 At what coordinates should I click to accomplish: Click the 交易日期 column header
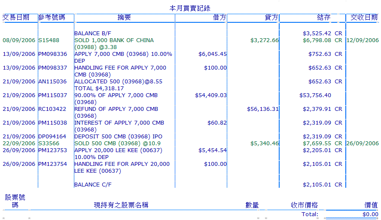pyautogui.click(x=16, y=18)
